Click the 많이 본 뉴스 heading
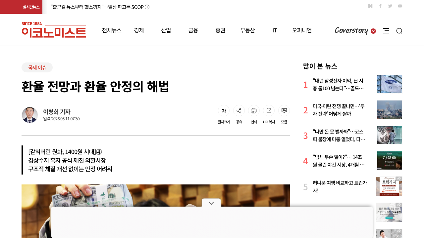This screenshot has width=424, height=238. point(320,66)
